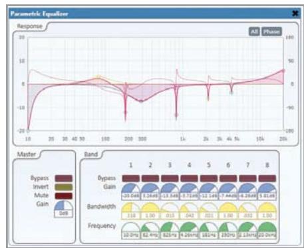Click the blue Gain knob of band 5

209,188
